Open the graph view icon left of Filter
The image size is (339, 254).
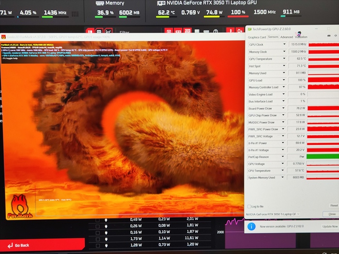pyautogui.click(x=108, y=31)
